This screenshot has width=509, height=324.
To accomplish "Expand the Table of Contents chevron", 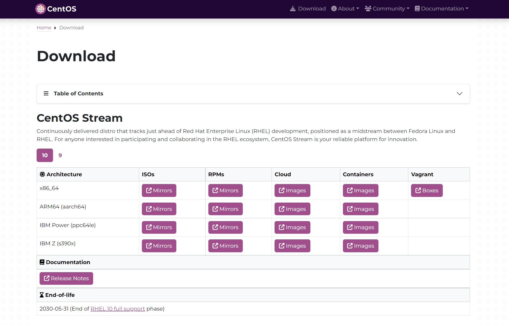I will click(x=459, y=93).
